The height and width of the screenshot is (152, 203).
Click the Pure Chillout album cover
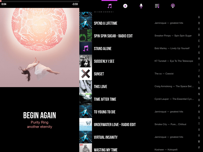(86, 125)
